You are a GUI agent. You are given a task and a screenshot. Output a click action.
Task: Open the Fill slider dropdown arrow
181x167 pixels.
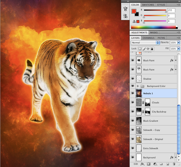click(x=179, y=49)
